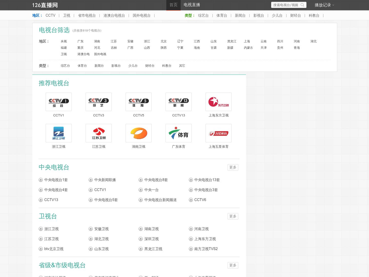Open the 上海五星体育 logo thumbnail
The height and width of the screenshot is (277, 369).
click(219, 133)
